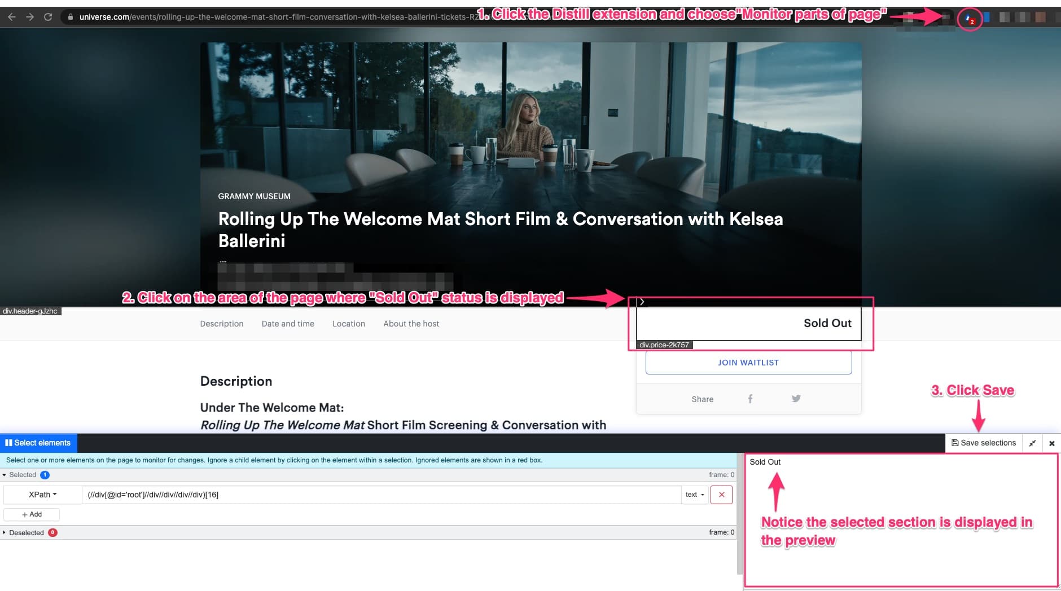Screen dimensions: 1061x591
Task: Collapse the Selected section
Action: 22,475
